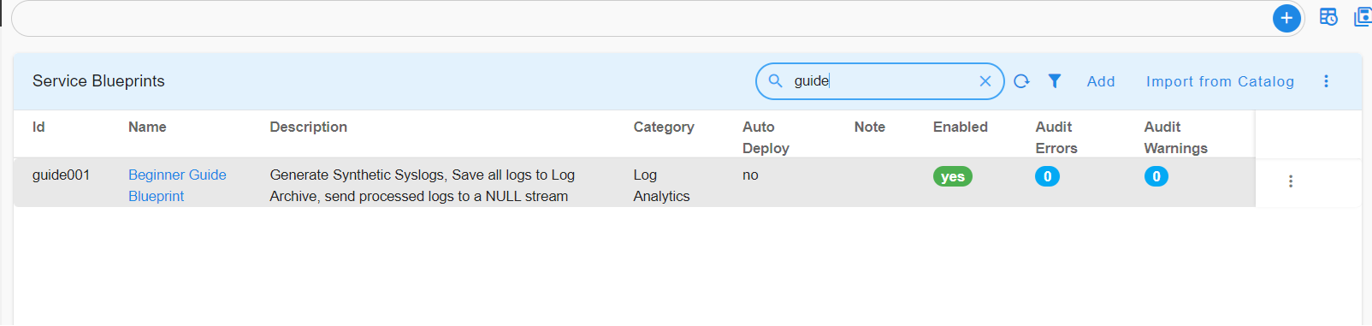Screen dimensions: 1372x326
Task: Click the Auto Deploy no value
Action: tap(750, 175)
